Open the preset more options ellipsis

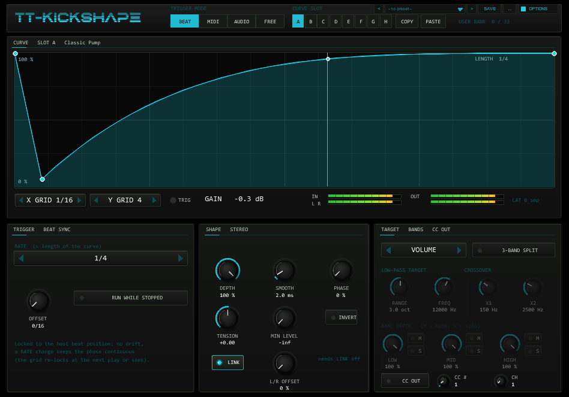510,9
